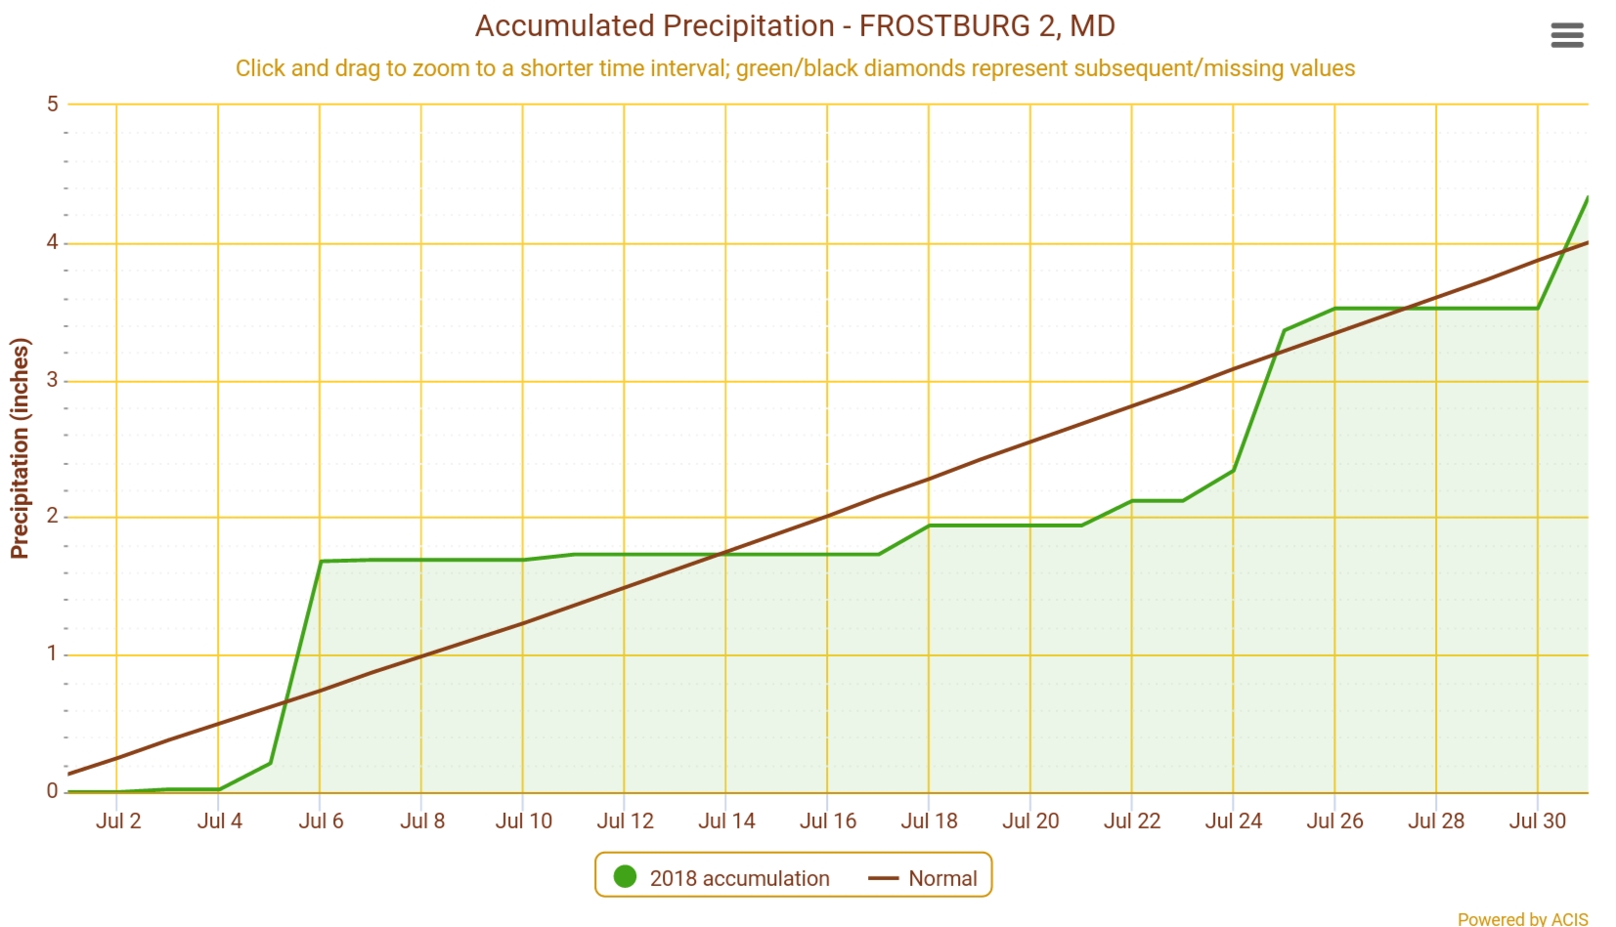Click the Accumulated Precipitation chart title

[x=795, y=26]
